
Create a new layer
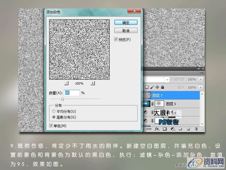pos(188,129)
